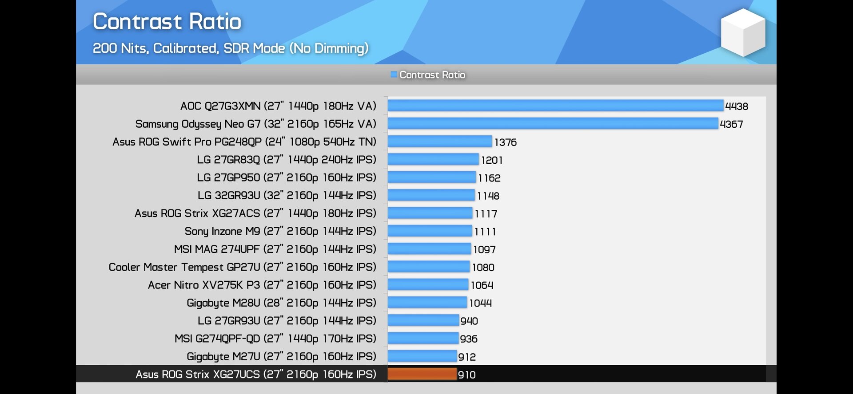853x394 pixels.
Task: Click the value 912
Action: 467,357
